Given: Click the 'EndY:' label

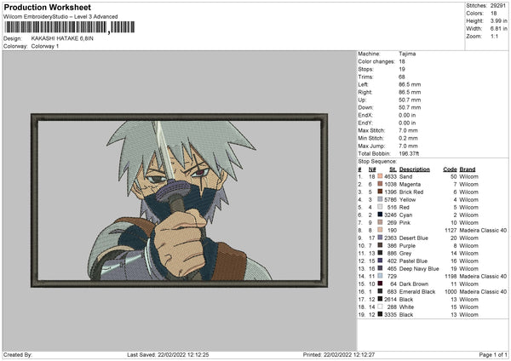Looking at the screenshot, I should pyautogui.click(x=365, y=123).
